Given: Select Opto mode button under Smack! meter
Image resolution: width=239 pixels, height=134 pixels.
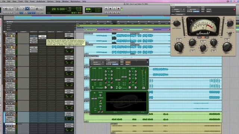Looking at the screenshot, I should [x=207, y=37].
